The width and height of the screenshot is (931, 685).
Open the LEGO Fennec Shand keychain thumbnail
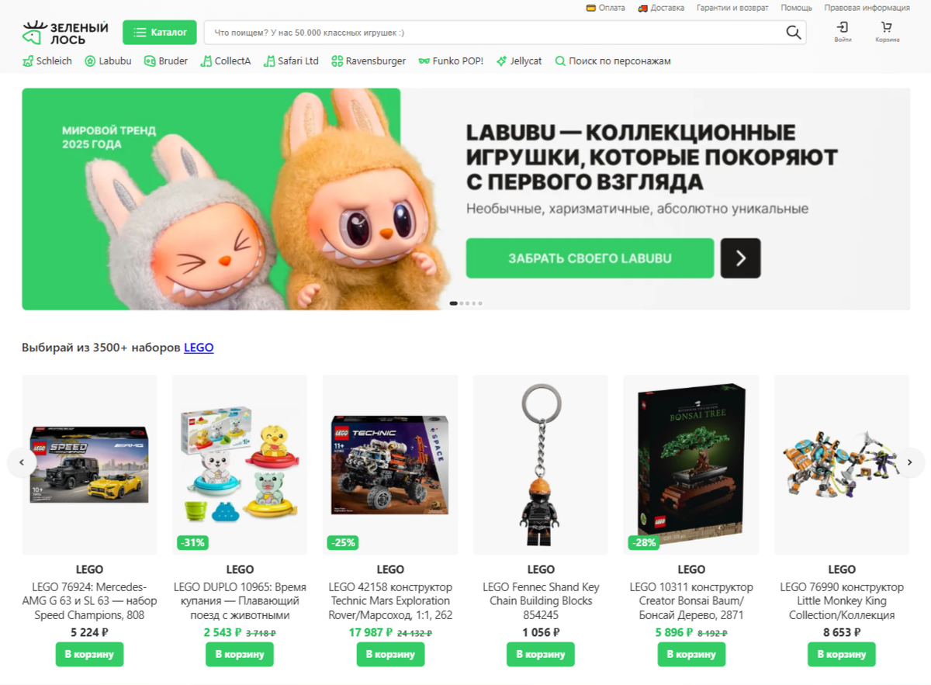click(541, 465)
